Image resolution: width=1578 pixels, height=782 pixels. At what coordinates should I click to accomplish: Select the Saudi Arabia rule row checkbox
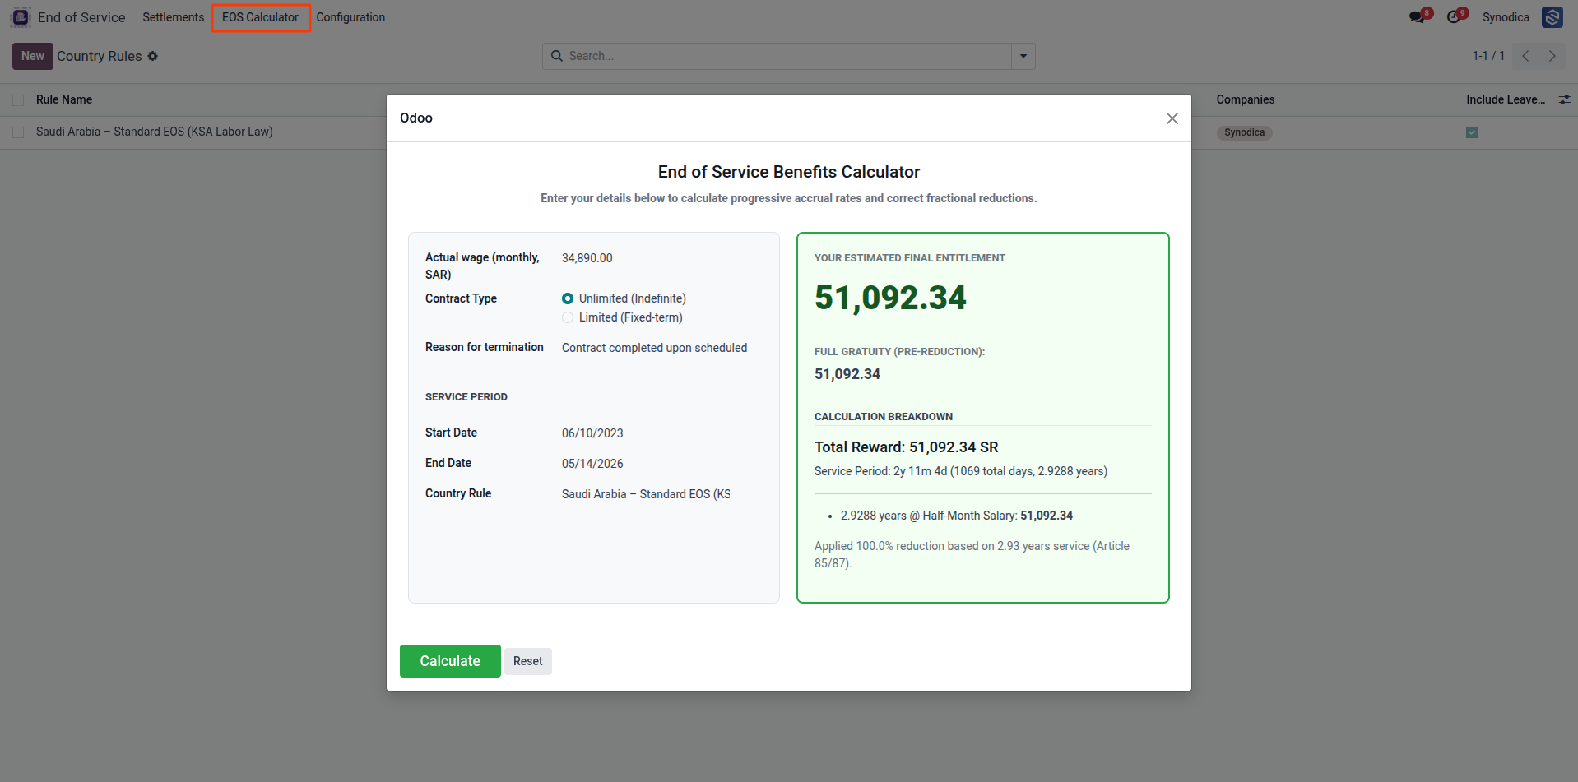[x=18, y=132]
